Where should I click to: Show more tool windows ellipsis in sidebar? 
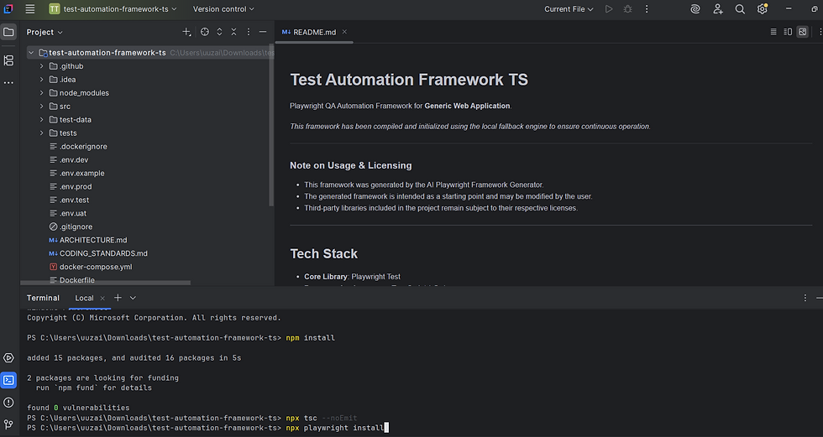pyautogui.click(x=8, y=83)
